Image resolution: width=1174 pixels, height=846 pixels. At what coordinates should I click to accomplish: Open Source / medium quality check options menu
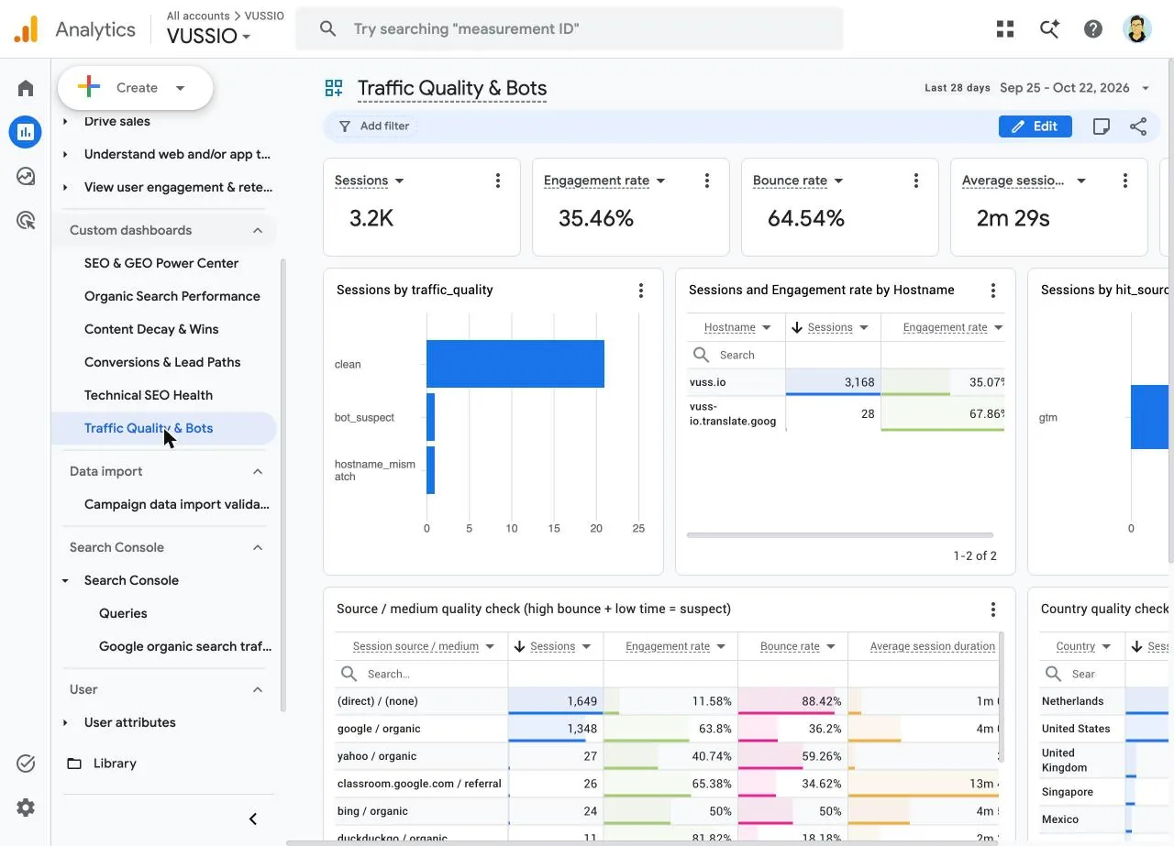(993, 610)
